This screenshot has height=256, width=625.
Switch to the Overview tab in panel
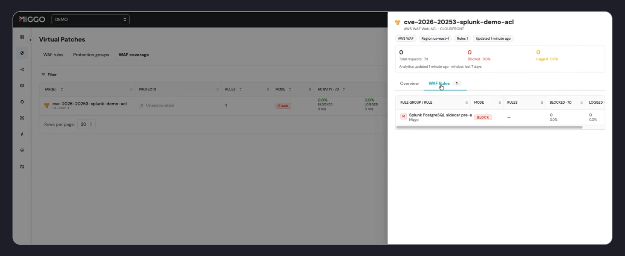[409, 83]
